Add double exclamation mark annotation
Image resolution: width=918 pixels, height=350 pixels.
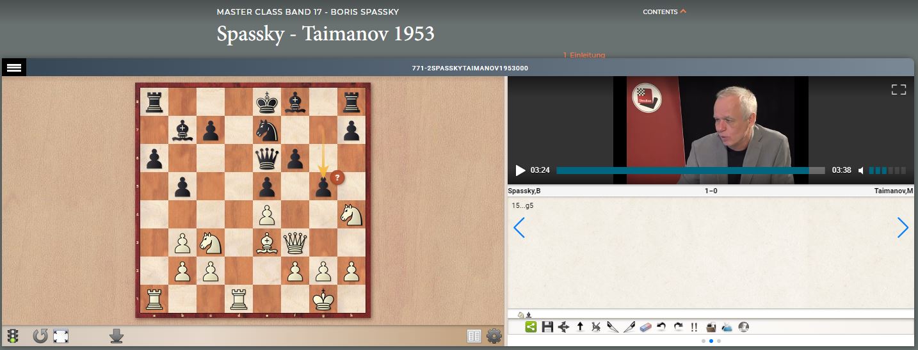click(694, 327)
